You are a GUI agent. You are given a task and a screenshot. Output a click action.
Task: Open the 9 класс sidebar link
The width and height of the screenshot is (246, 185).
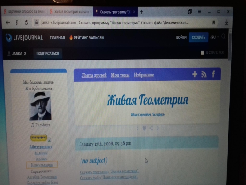(41, 159)
